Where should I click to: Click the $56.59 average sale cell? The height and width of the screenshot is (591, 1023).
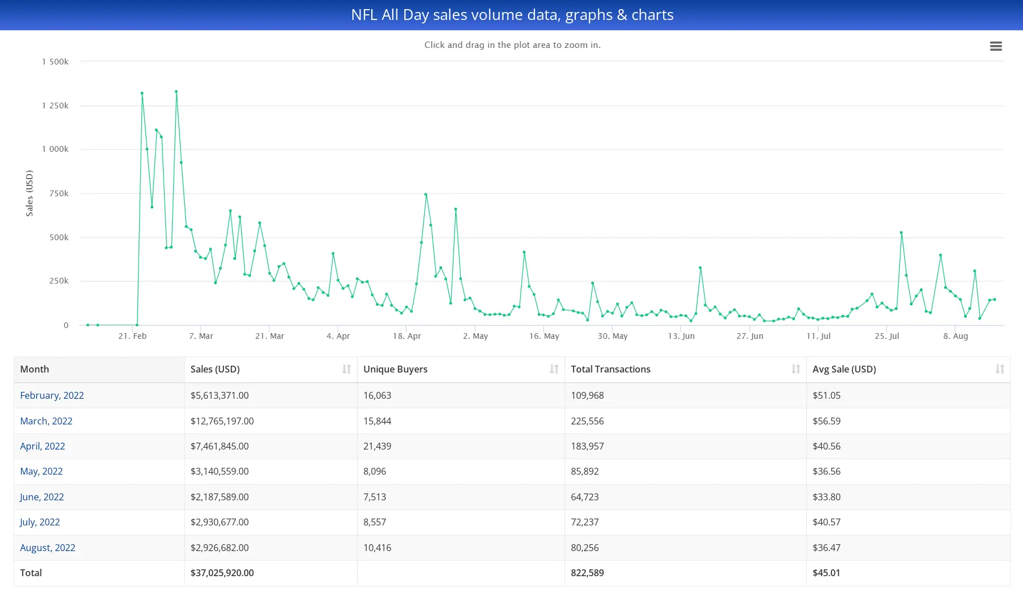pyautogui.click(x=908, y=421)
